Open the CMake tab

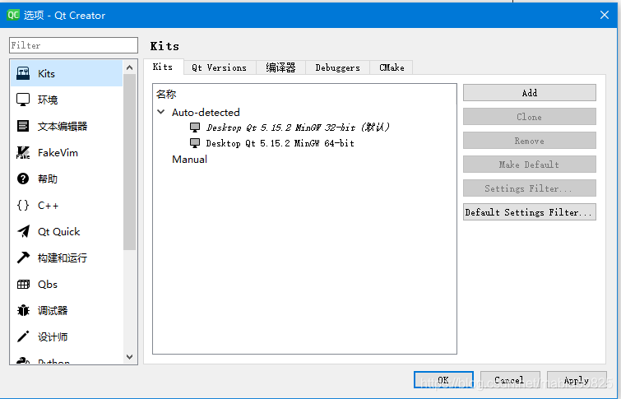[x=392, y=67]
